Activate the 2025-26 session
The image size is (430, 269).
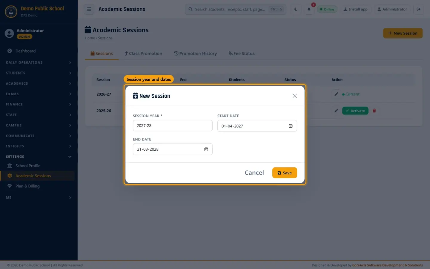tap(355, 111)
